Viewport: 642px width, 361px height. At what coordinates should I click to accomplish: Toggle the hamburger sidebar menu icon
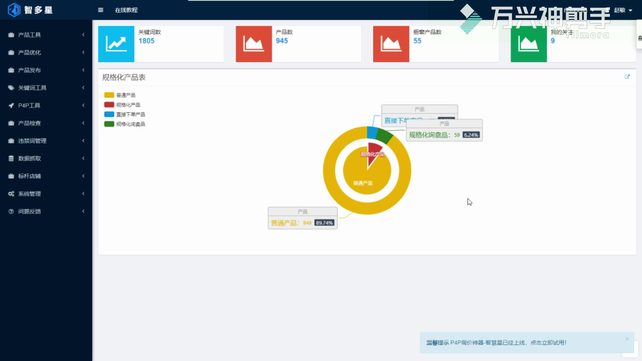(101, 10)
